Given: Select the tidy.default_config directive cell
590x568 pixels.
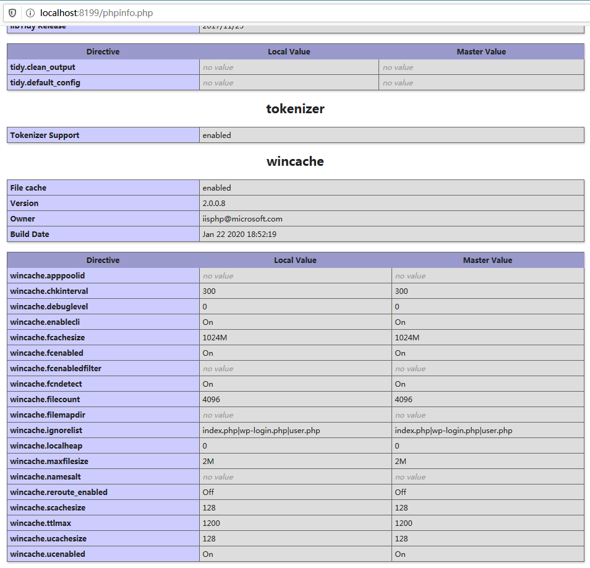Looking at the screenshot, I should pyautogui.click(x=103, y=83).
